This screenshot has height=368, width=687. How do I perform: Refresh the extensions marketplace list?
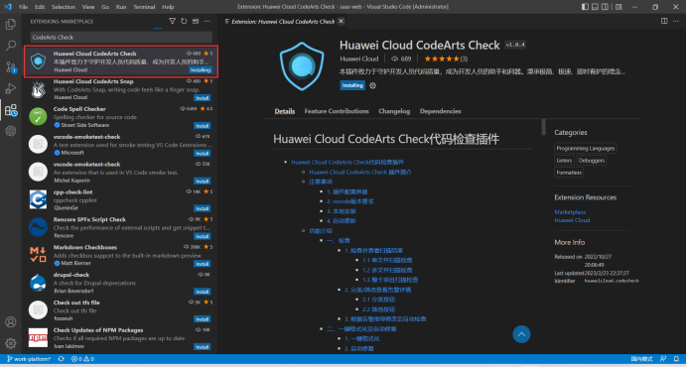click(184, 21)
